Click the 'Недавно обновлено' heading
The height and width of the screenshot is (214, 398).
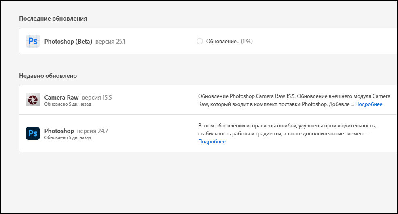coord(48,76)
